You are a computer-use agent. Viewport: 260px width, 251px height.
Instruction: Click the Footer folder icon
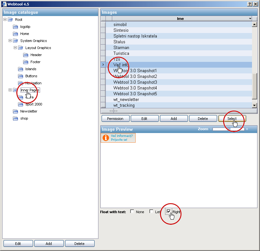pyautogui.click(x=26, y=62)
